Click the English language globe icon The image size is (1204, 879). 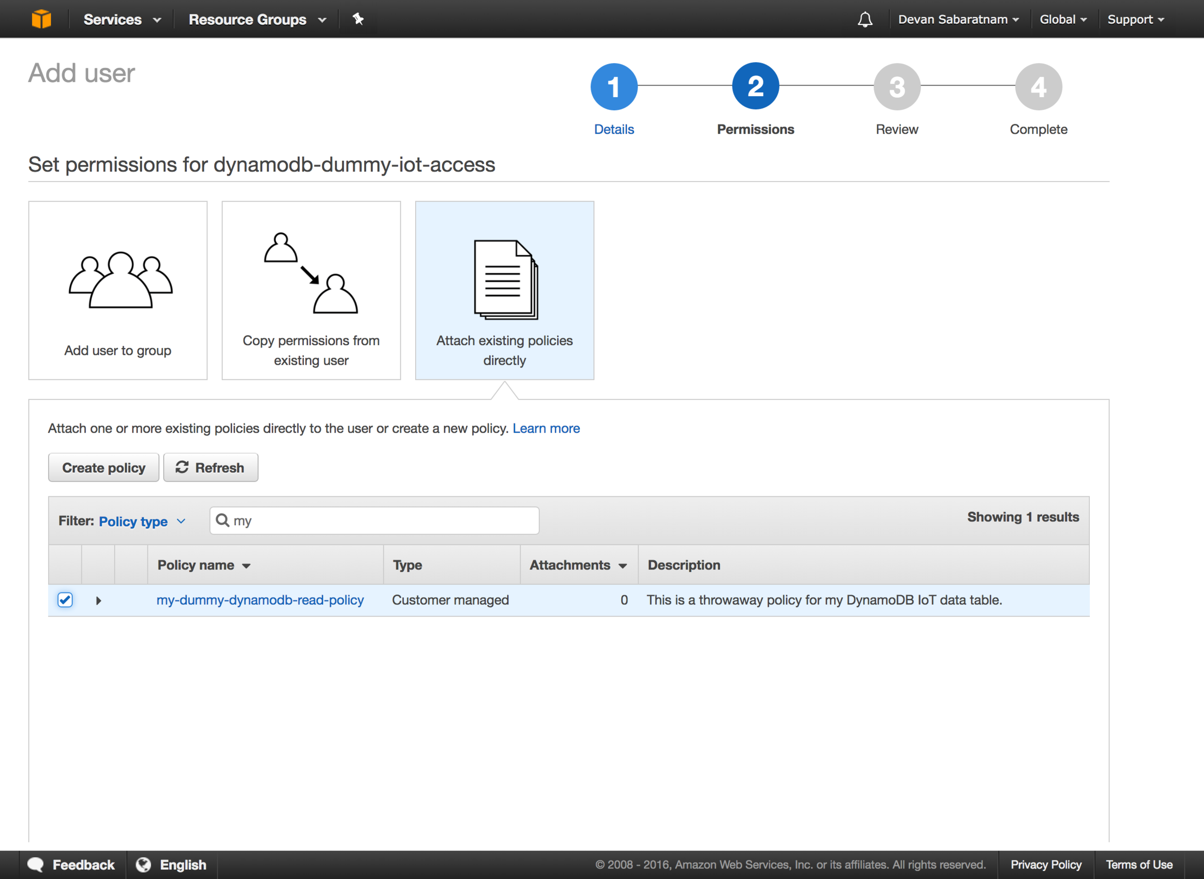[x=143, y=864]
